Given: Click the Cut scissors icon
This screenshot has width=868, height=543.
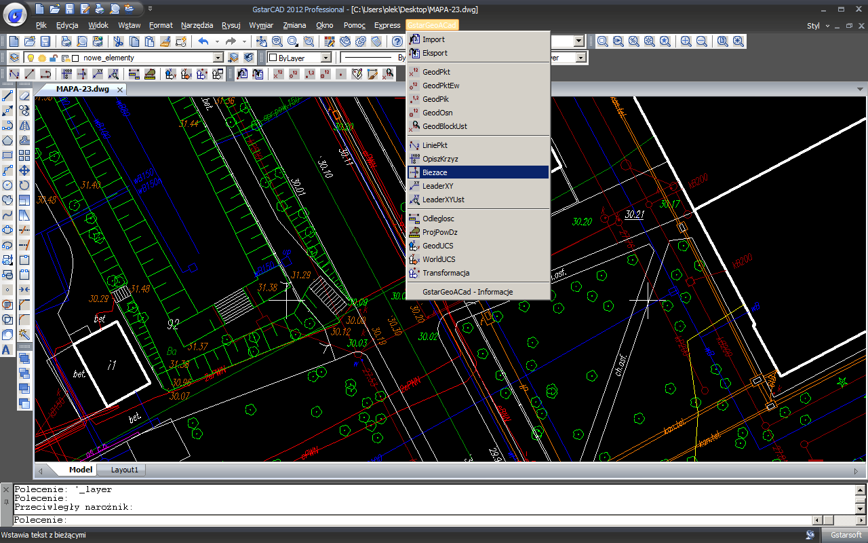Looking at the screenshot, I should [x=119, y=41].
